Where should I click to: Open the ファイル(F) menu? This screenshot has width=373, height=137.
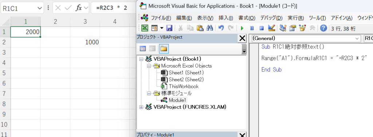(x=161, y=18)
